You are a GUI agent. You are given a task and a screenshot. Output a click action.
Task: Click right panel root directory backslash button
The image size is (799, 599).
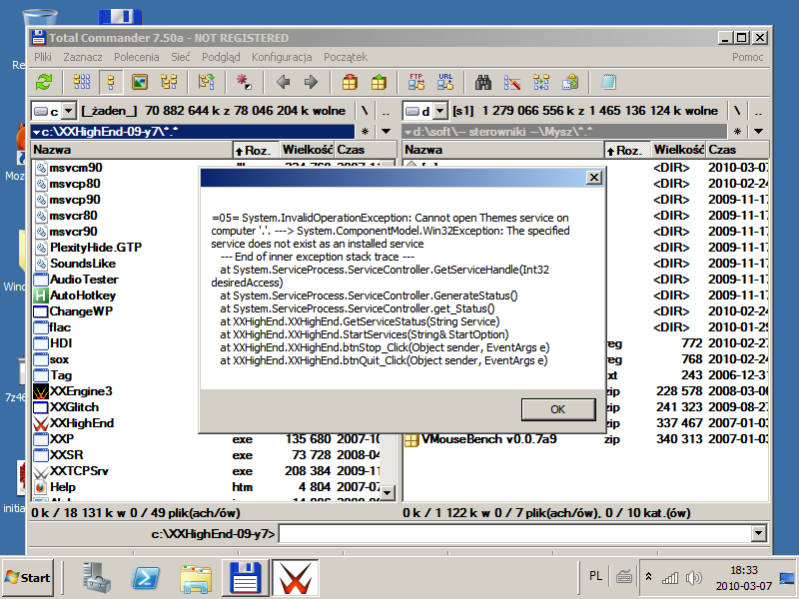pyautogui.click(x=737, y=111)
